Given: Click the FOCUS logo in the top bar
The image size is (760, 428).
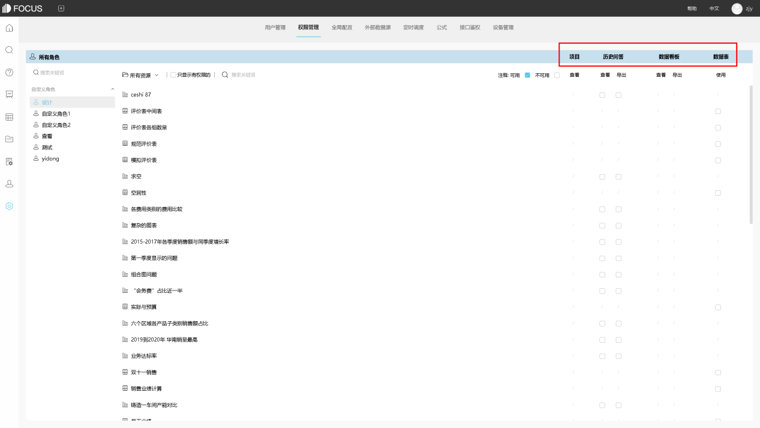Looking at the screenshot, I should coord(23,8).
